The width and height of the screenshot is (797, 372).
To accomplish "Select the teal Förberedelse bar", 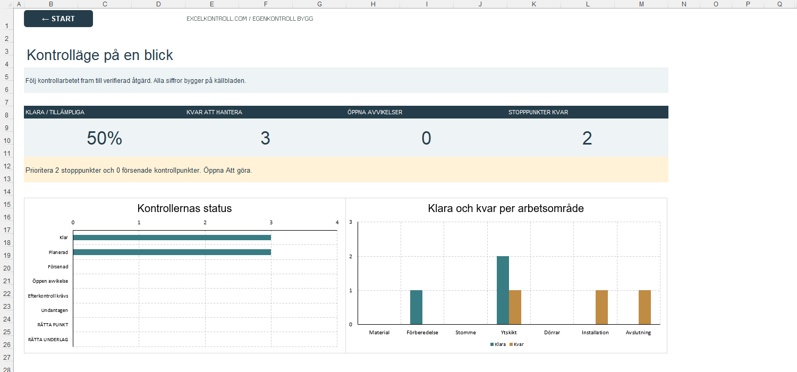I will [416, 307].
